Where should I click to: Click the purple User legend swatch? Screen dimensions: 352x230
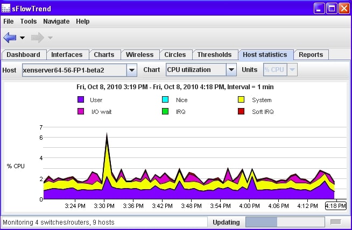point(81,99)
